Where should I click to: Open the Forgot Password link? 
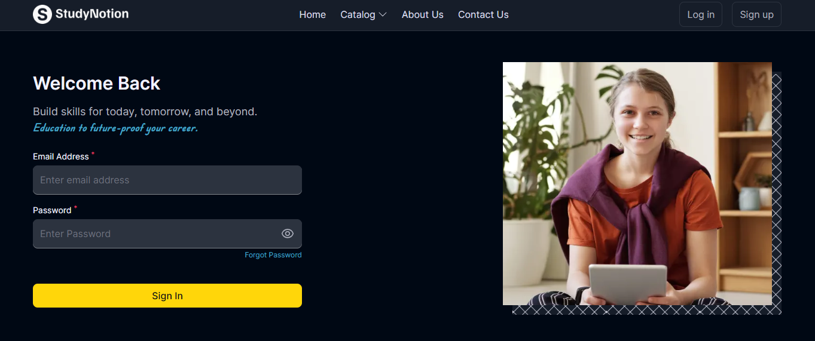pos(273,255)
